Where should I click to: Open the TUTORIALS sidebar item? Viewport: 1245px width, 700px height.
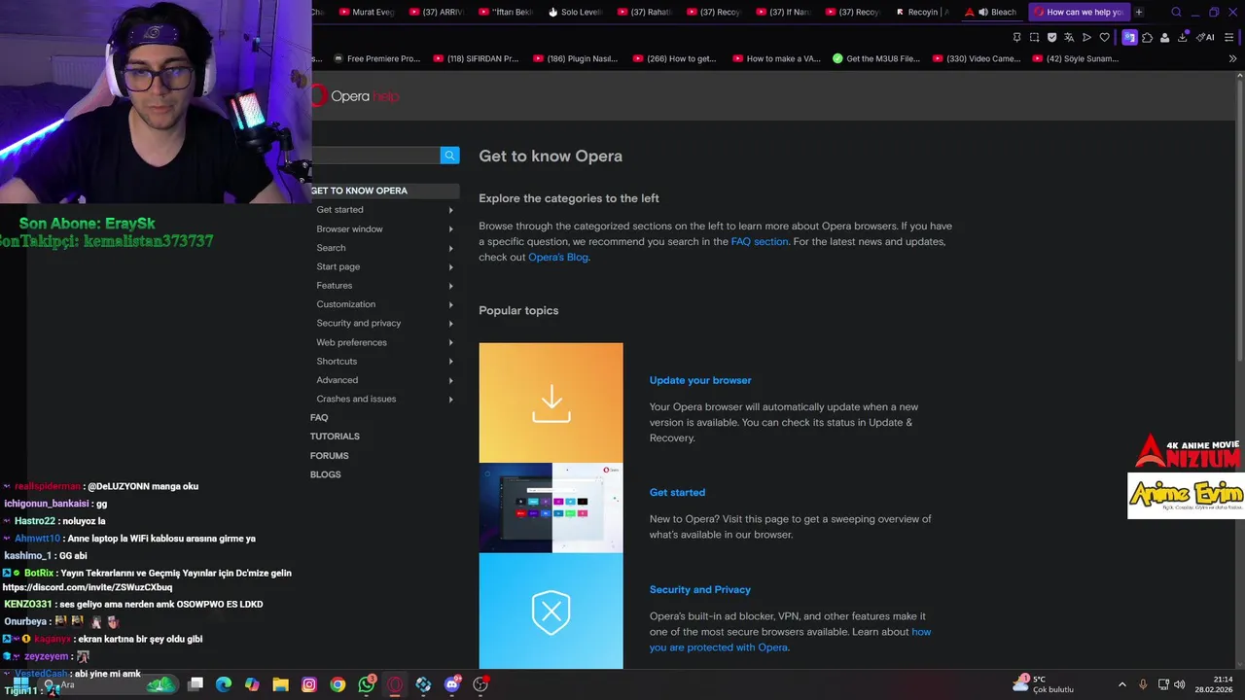pyautogui.click(x=335, y=437)
